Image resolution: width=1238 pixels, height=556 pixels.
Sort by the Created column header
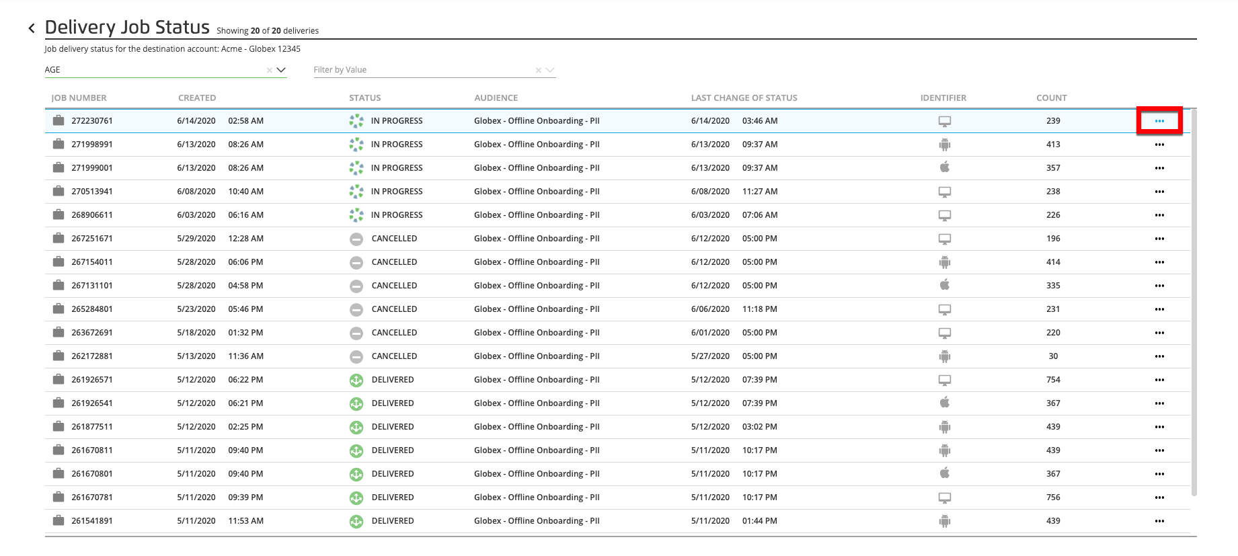197,98
